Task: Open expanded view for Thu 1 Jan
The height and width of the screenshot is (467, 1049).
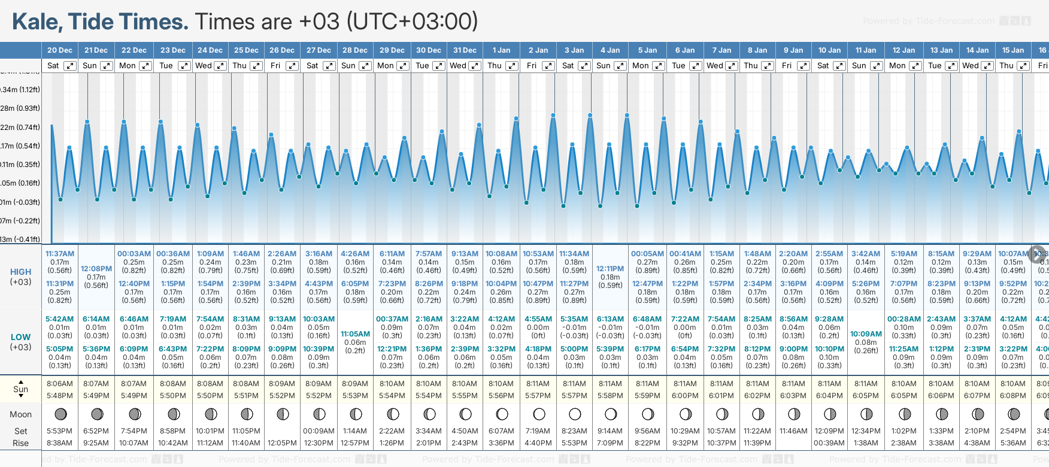Action: [511, 66]
